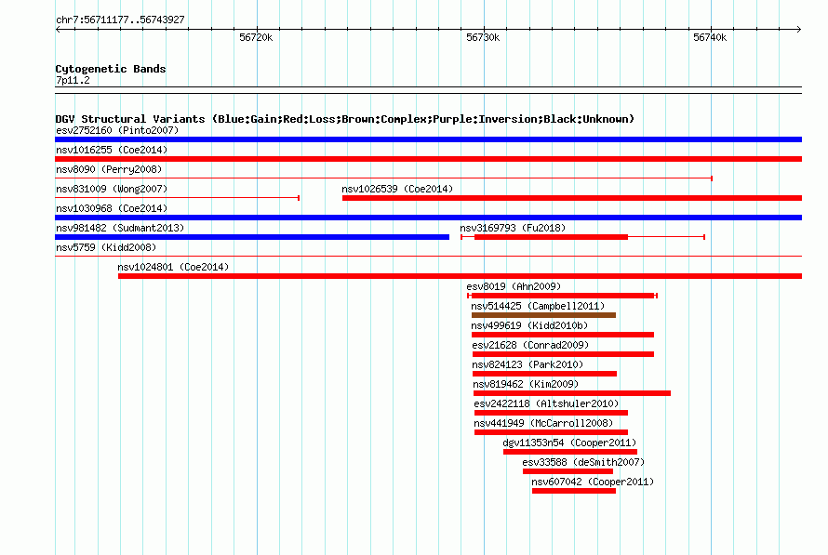This screenshot has height=555, width=828.
Task: Click the esv2422118 (Altshuler2010) variant label
Action: click(x=546, y=403)
